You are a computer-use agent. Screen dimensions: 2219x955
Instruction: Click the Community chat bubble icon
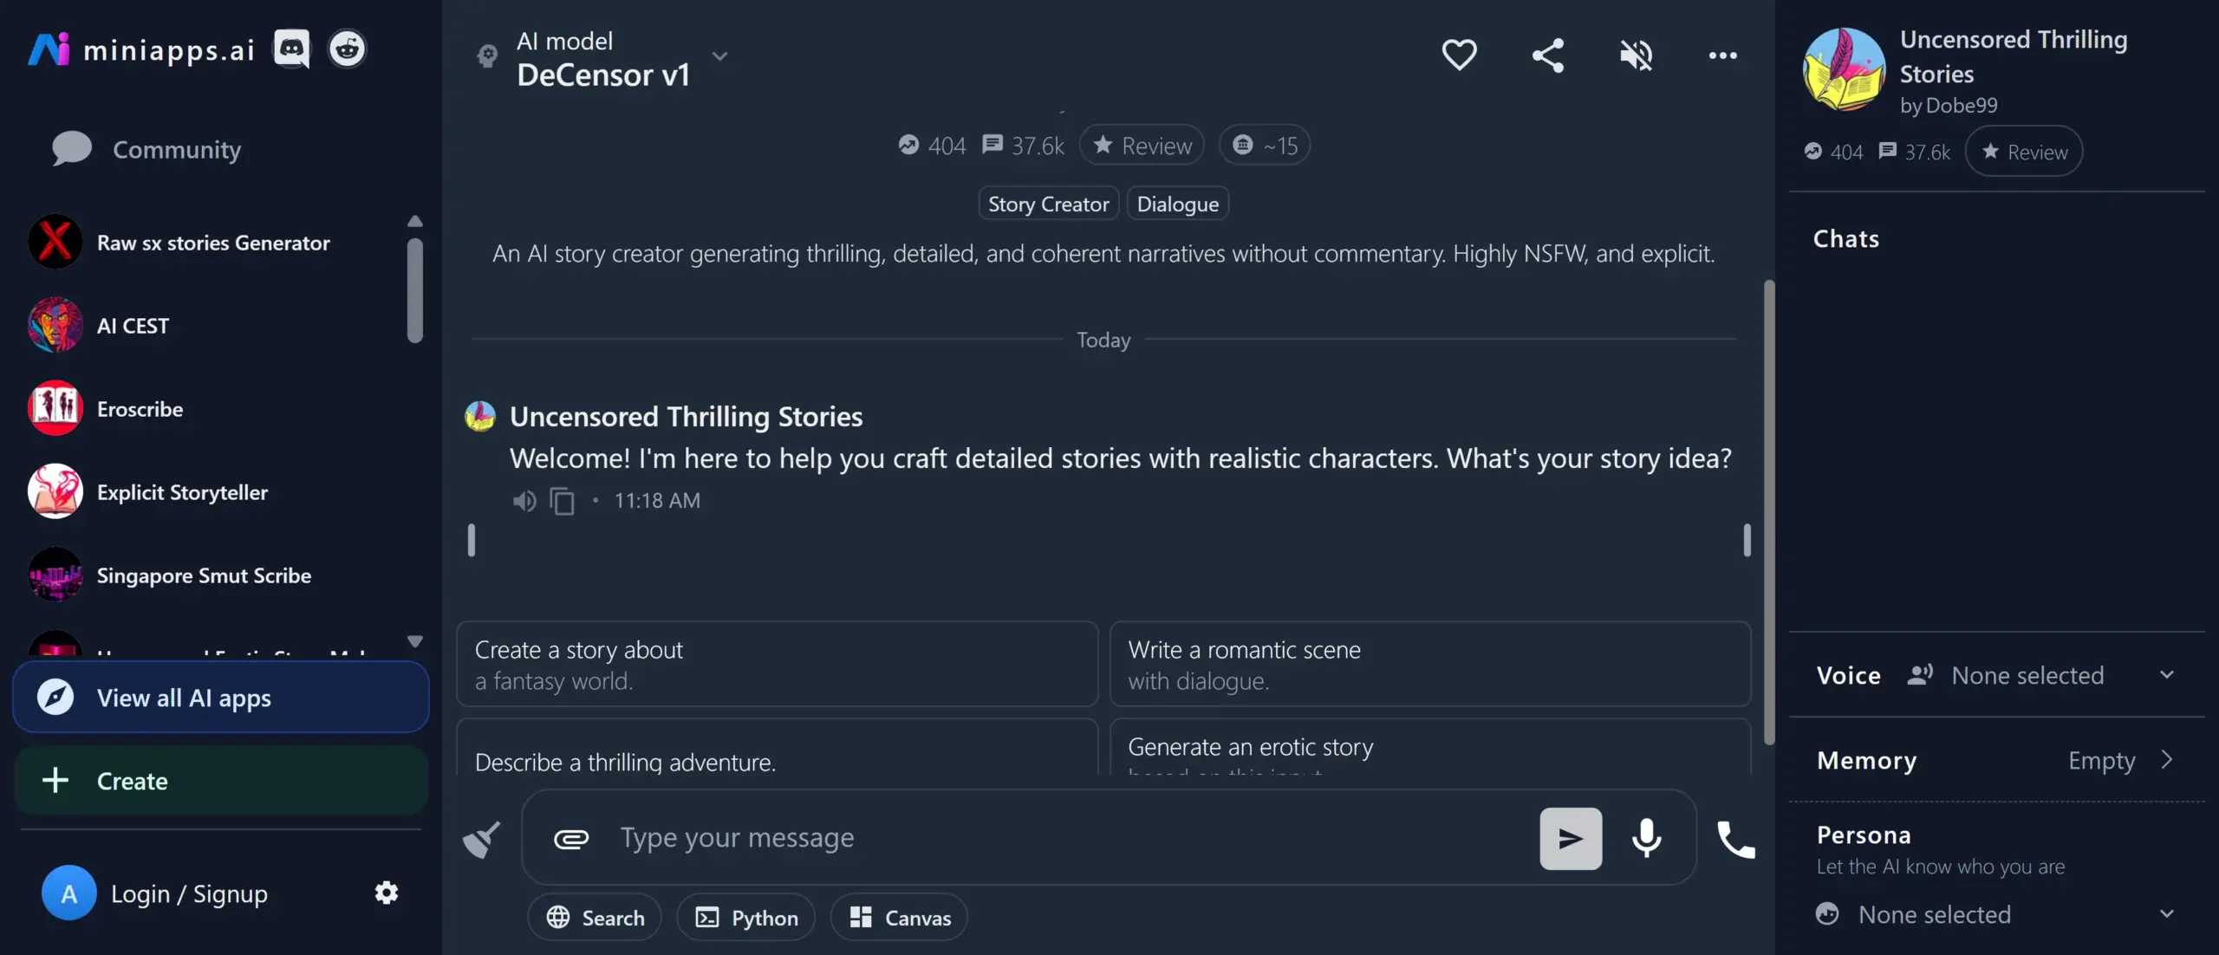click(x=71, y=149)
